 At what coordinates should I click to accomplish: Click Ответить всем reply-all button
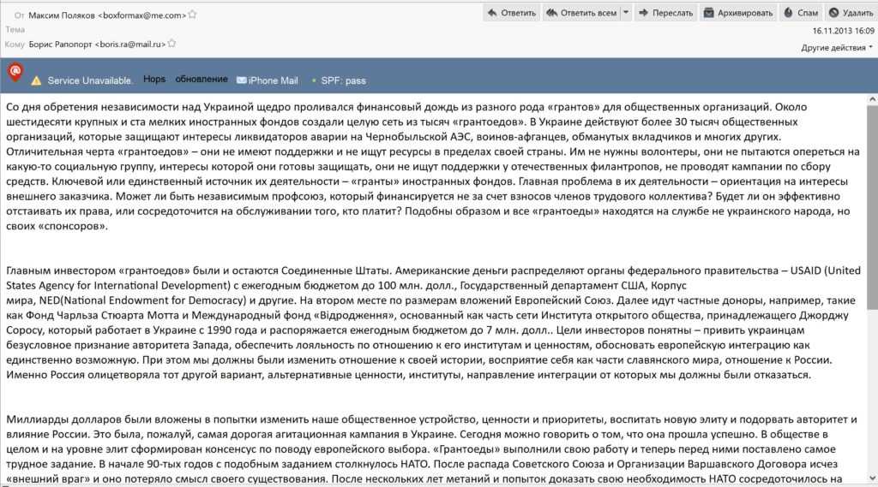click(581, 12)
